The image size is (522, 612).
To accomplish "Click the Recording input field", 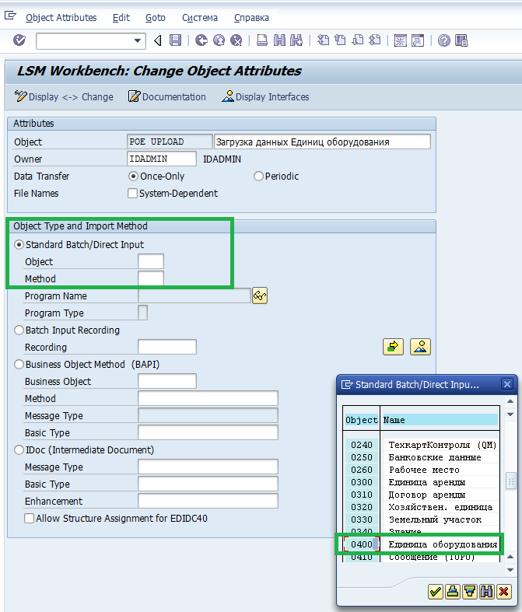I will tap(167, 347).
